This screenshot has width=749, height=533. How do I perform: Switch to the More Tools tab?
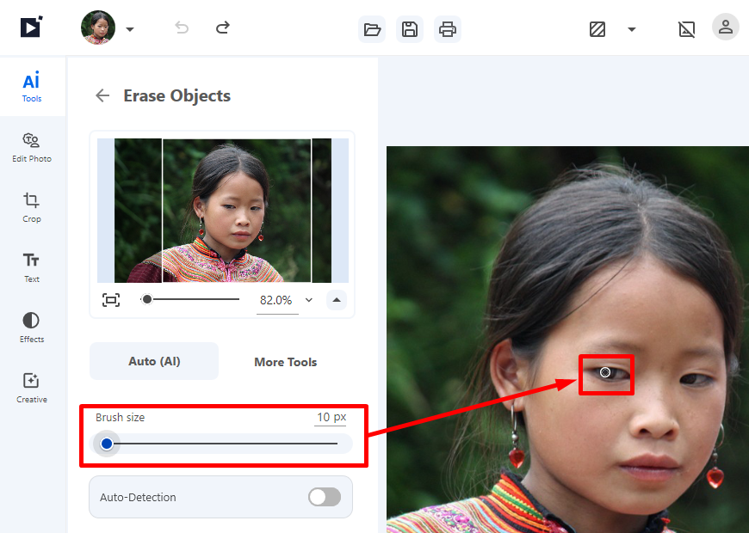pyautogui.click(x=285, y=362)
